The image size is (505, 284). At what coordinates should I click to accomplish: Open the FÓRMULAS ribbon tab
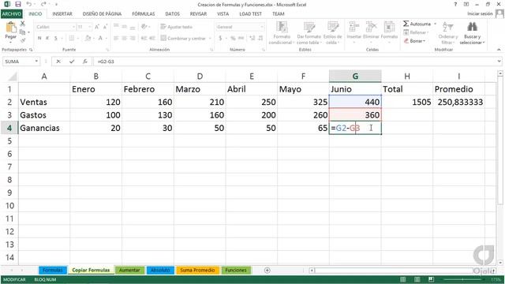coord(144,14)
